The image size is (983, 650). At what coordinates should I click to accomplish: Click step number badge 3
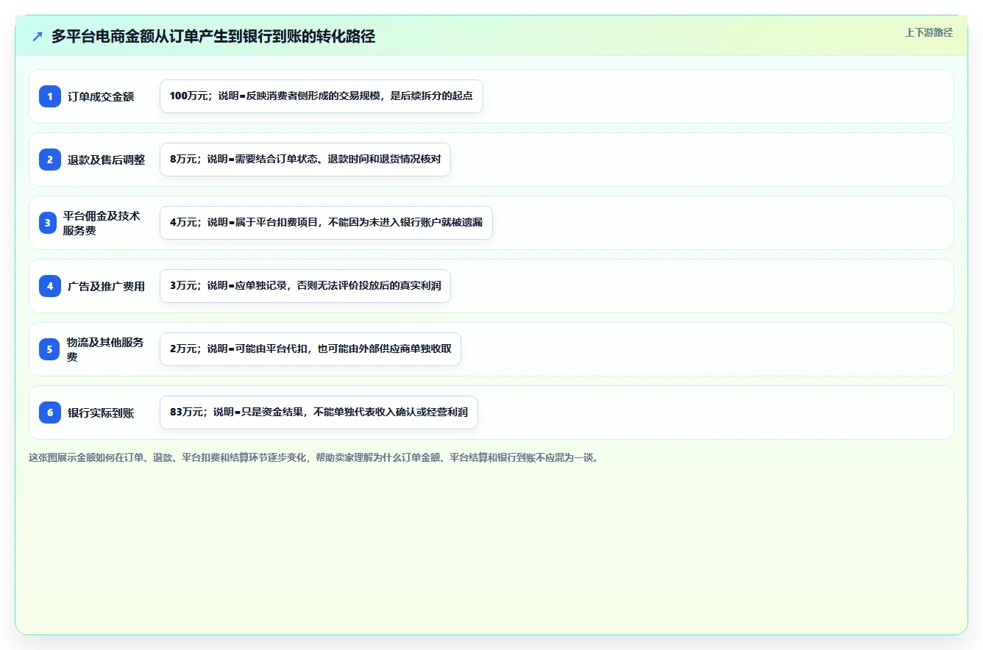click(48, 223)
